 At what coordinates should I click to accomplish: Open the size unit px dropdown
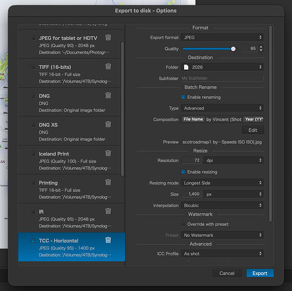pos(233,194)
